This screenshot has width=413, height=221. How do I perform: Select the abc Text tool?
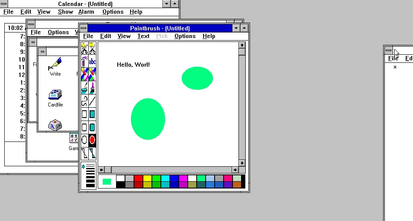click(92, 62)
